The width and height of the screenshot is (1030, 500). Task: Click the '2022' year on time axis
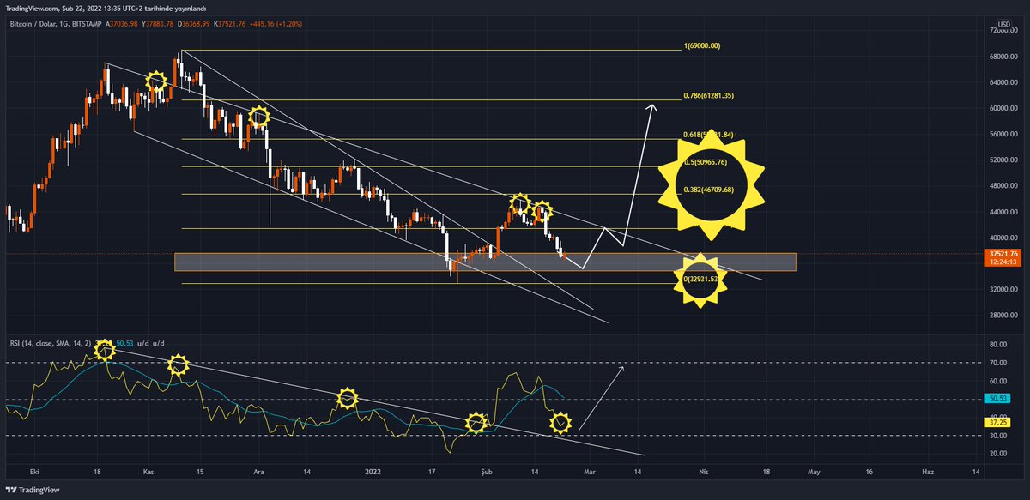[374, 472]
